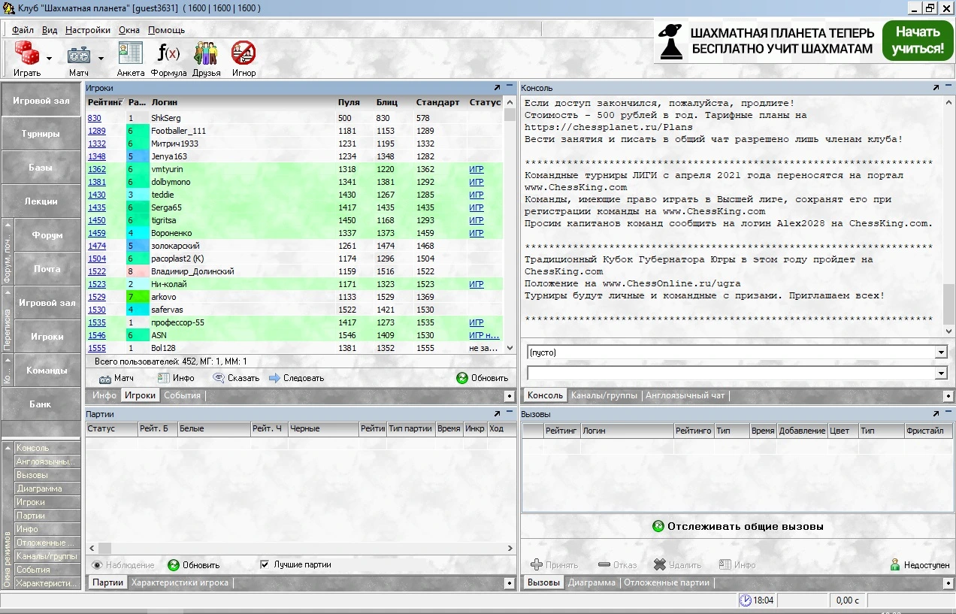Viewport: 956px width, 614px height.
Task: Switch to the Каналы/группы tab
Action: pos(604,395)
